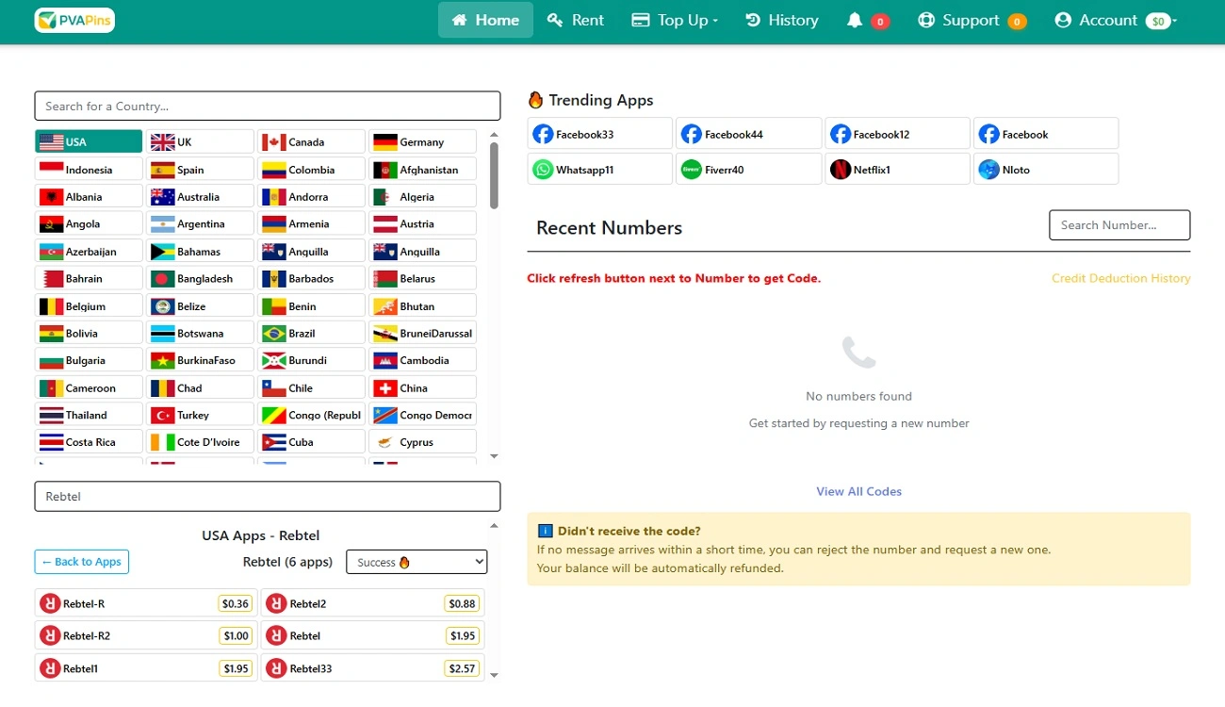Select the Brazil flag country

(x=311, y=333)
